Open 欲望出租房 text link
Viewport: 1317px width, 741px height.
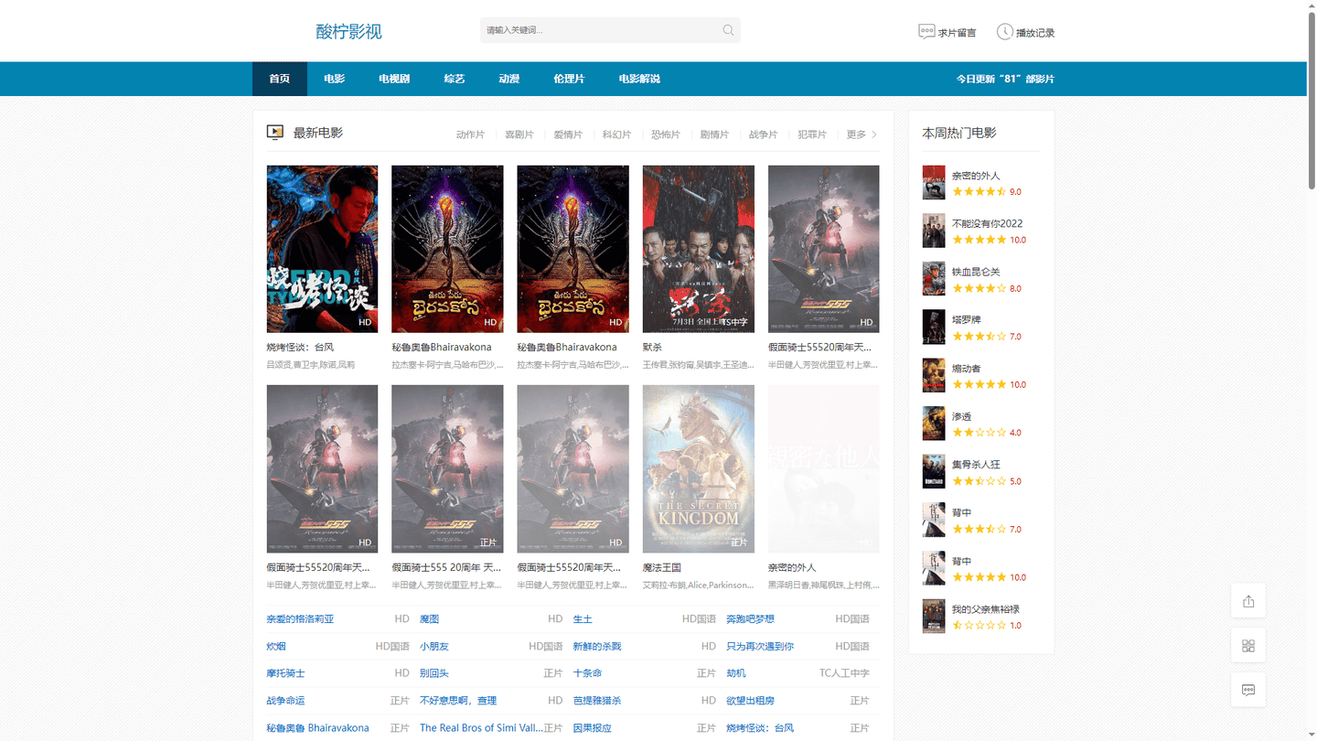(x=750, y=701)
